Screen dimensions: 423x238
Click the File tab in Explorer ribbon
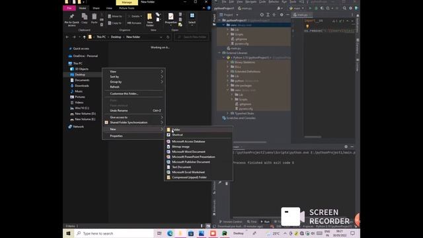(69, 8)
